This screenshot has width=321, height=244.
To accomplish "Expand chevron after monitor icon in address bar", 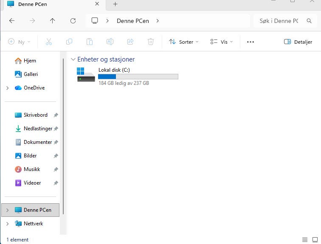I will pos(107,21).
